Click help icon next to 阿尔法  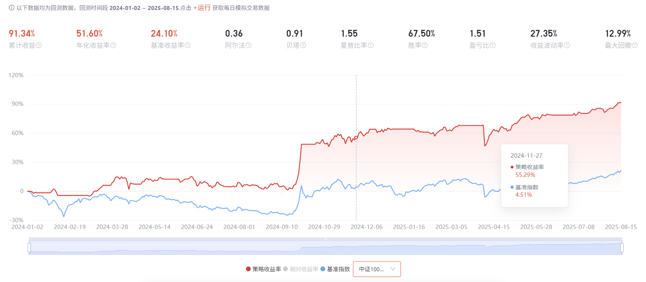tap(249, 45)
